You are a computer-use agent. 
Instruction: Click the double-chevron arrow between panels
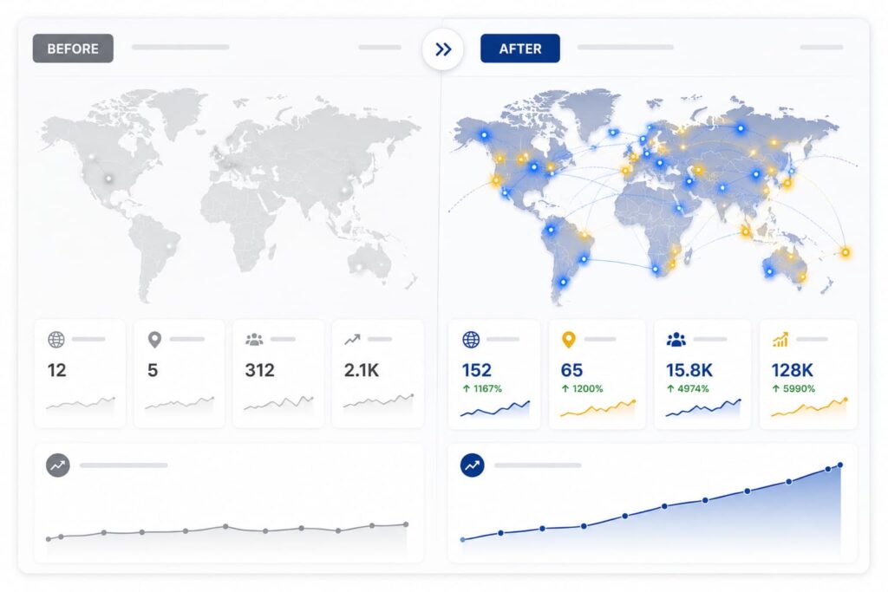click(x=443, y=49)
